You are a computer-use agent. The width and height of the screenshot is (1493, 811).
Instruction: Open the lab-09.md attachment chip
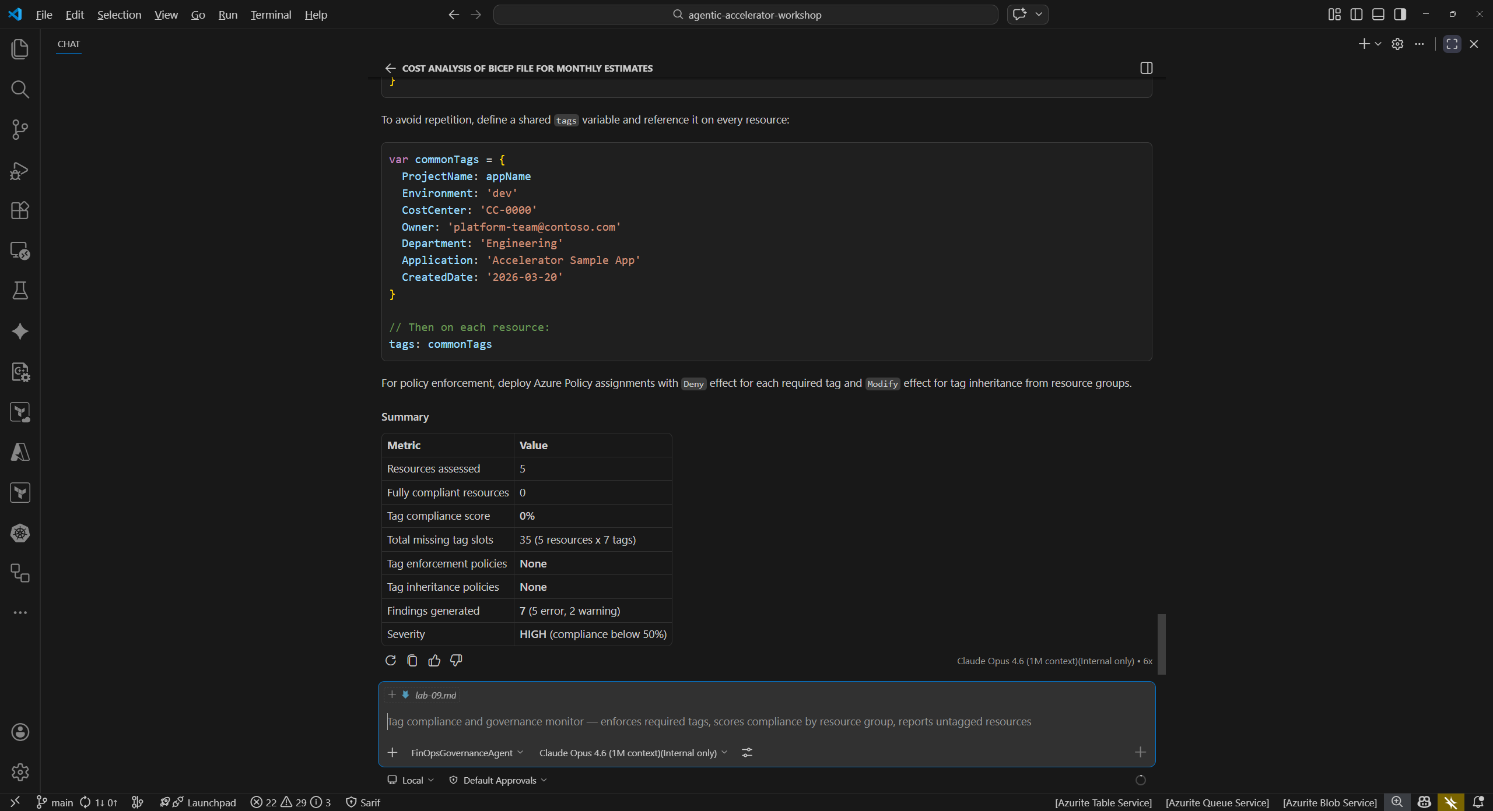point(435,694)
